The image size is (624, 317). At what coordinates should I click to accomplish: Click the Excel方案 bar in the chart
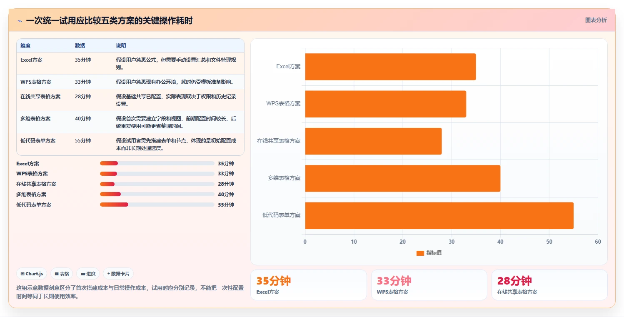pyautogui.click(x=390, y=67)
